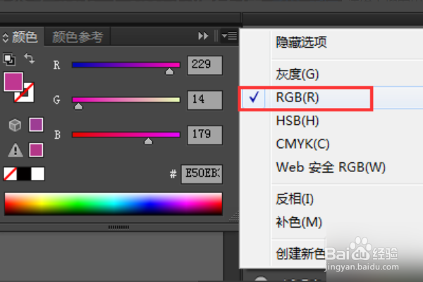The width and height of the screenshot is (423, 282).
Task: Click the R value field showing 229
Action: pyautogui.click(x=205, y=65)
